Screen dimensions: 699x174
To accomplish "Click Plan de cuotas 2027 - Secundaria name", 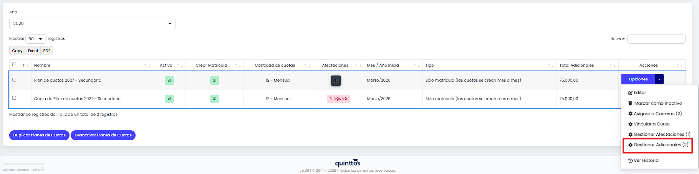I will coord(68,80).
